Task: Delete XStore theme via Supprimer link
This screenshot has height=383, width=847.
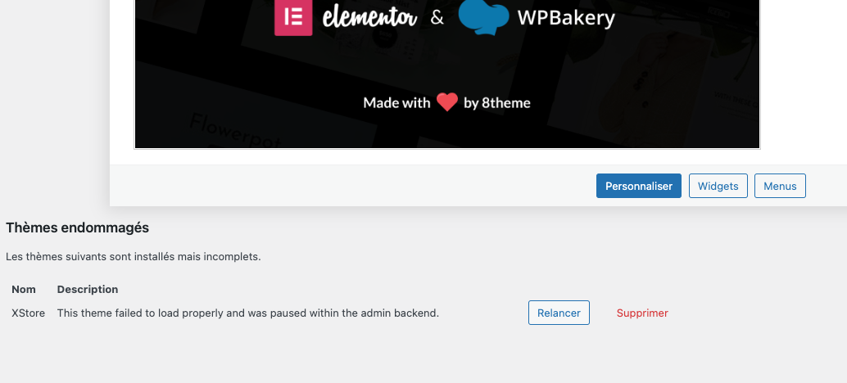Action: 642,313
